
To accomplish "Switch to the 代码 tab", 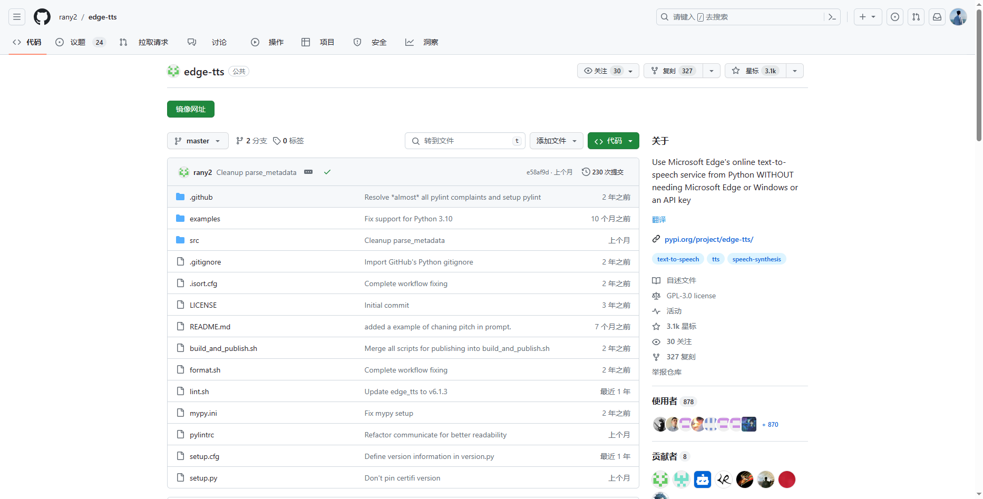I will [27, 42].
